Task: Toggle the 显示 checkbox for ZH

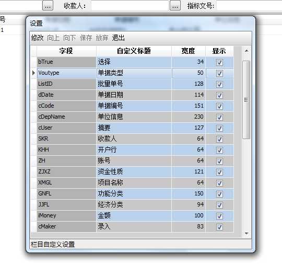Action: pyautogui.click(x=219, y=161)
